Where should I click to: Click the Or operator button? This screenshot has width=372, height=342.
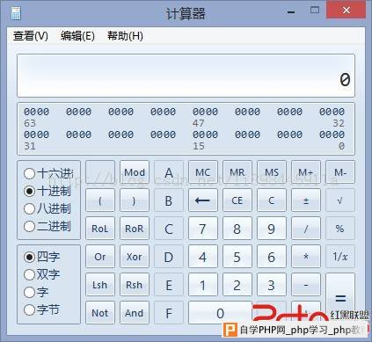point(100,257)
